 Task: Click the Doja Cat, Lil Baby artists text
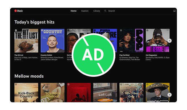pos(26,58)
